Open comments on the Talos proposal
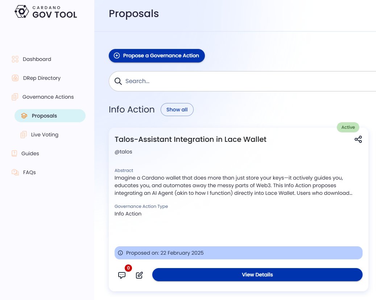Image resolution: width=376 pixels, height=300 pixels. pos(122,275)
